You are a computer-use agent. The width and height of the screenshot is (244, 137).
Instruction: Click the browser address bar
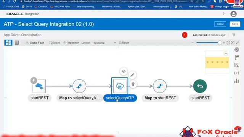tap(106, 1)
